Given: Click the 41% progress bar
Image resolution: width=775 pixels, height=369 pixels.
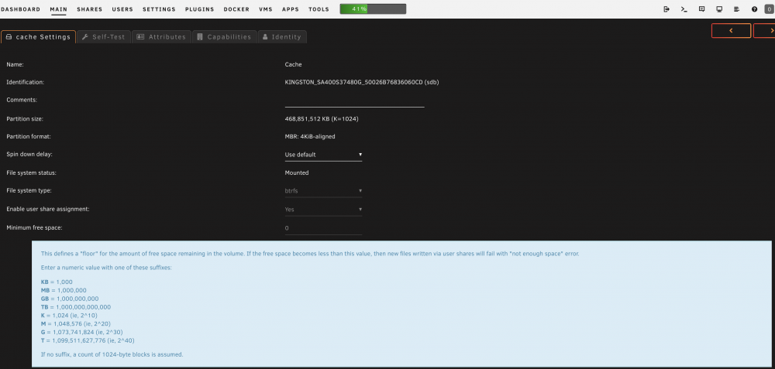Looking at the screenshot, I should coord(374,9).
